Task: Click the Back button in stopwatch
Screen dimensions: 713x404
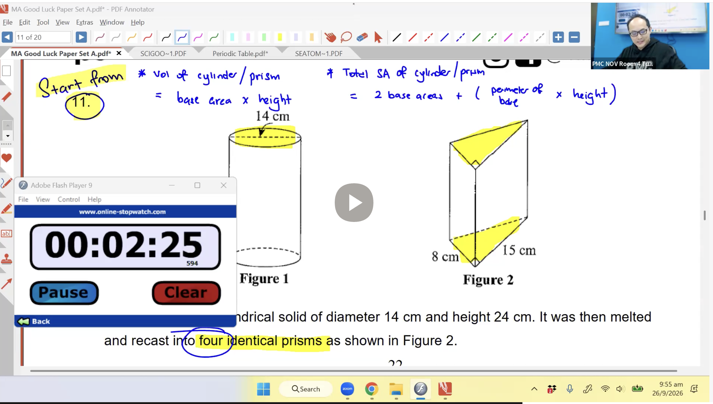Action: pos(34,321)
